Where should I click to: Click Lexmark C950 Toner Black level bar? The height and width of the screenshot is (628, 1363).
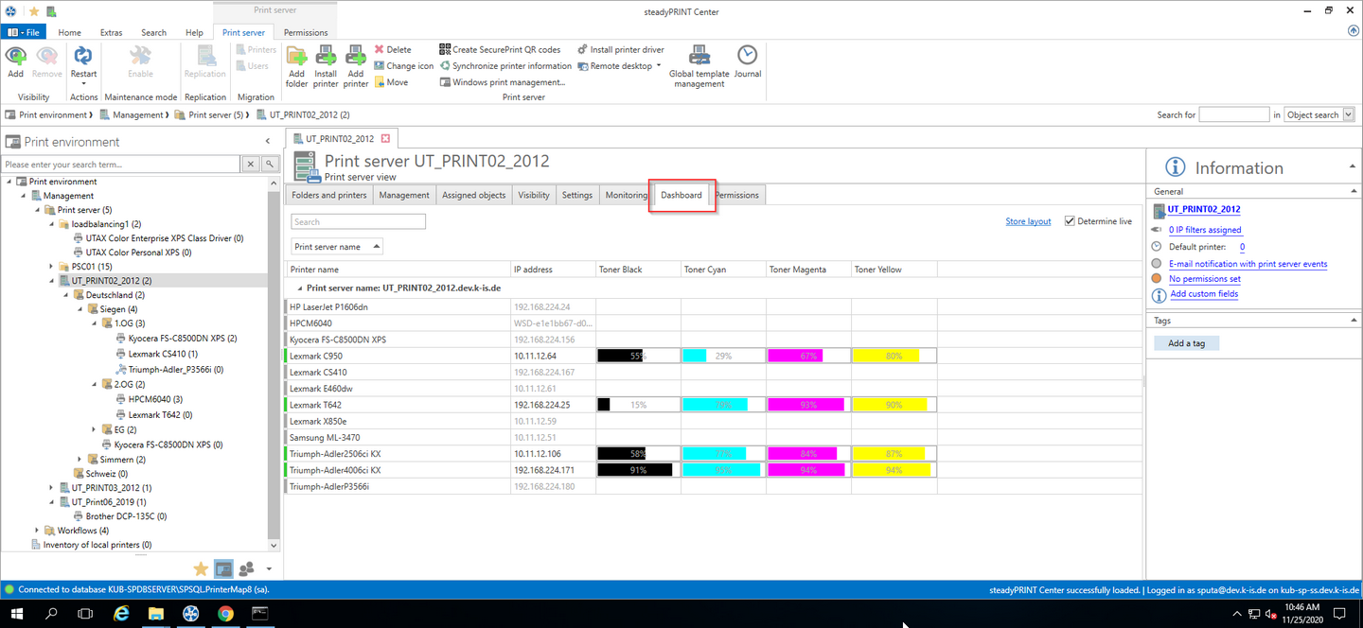(x=638, y=356)
